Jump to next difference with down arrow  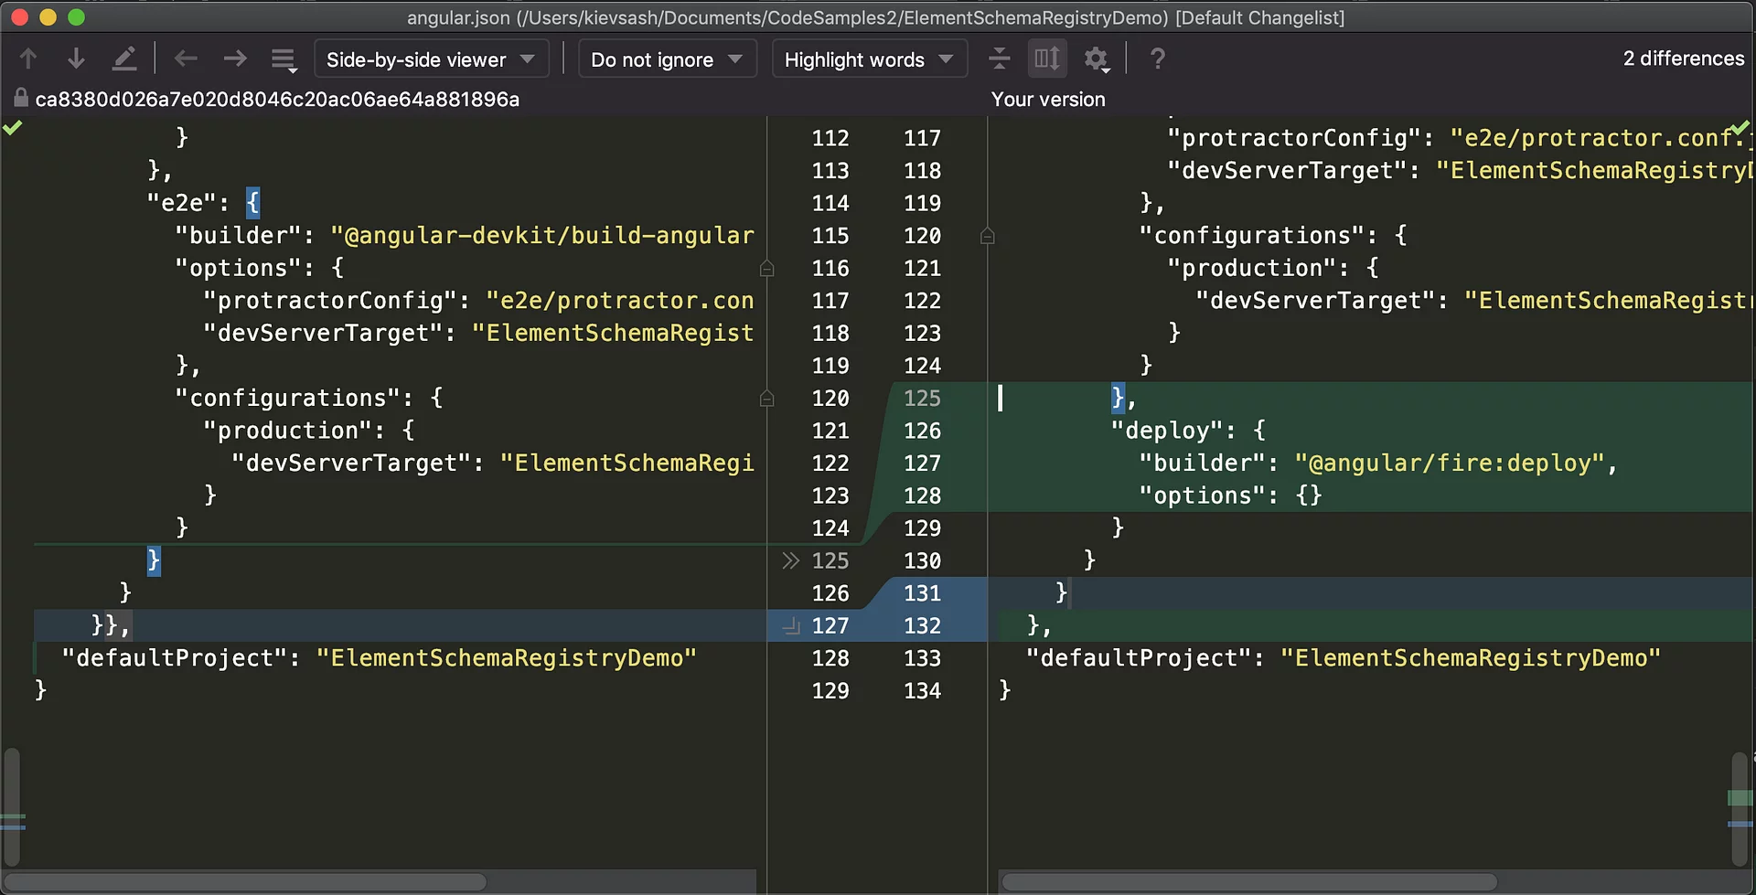[x=76, y=59]
